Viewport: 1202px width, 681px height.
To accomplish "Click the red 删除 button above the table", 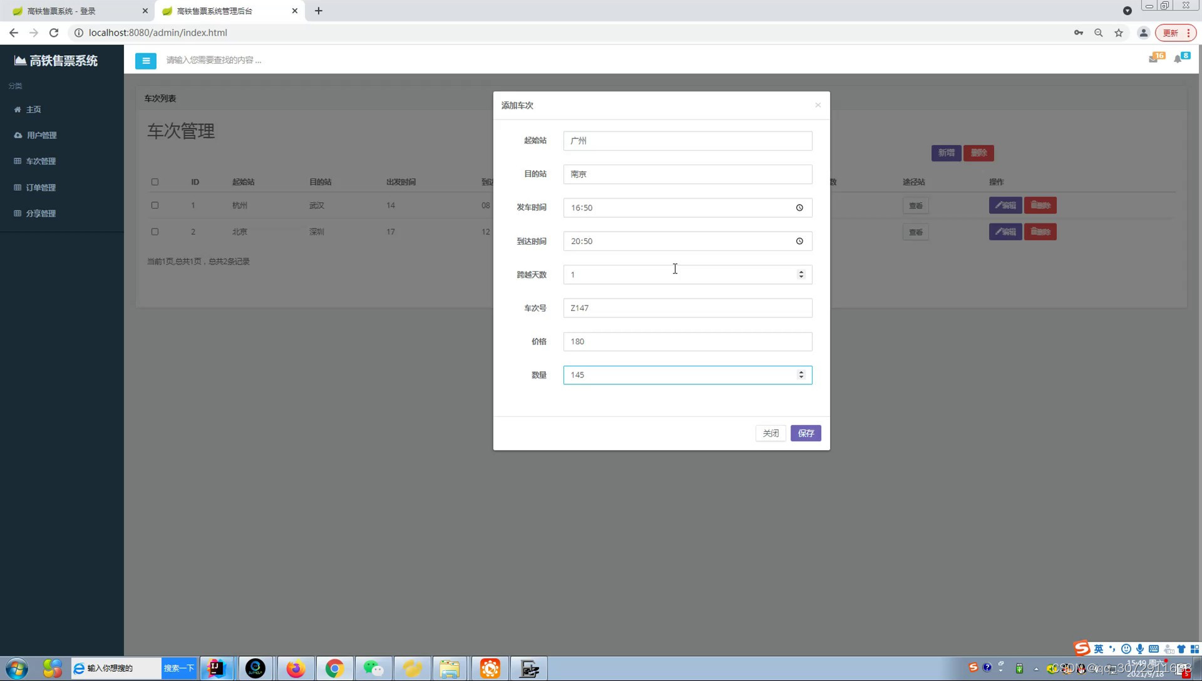I will point(979,153).
